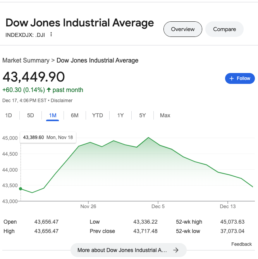Screen dimensions: 258x259
Task: Choose the 6M time range tab
Action: point(75,115)
